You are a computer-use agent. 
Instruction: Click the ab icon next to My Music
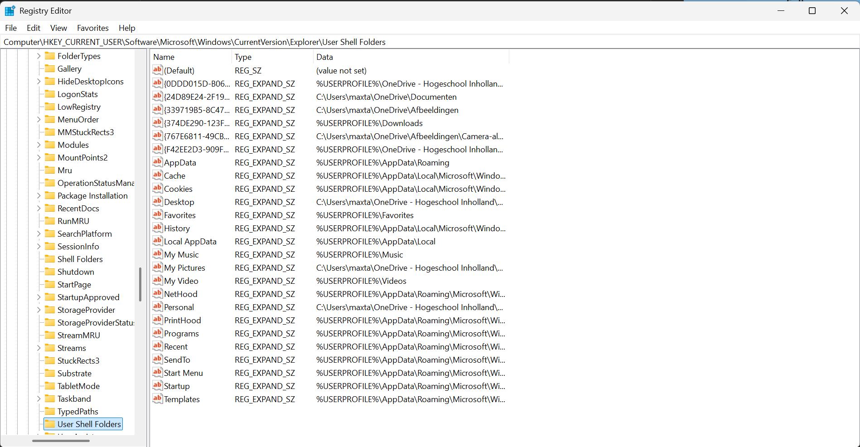[x=157, y=254]
